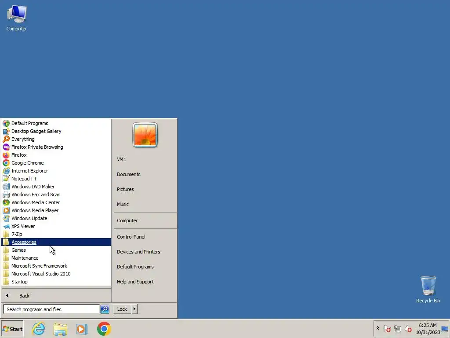Open Chrome from the taskbar
This screenshot has width=450, height=338.
tap(104, 329)
